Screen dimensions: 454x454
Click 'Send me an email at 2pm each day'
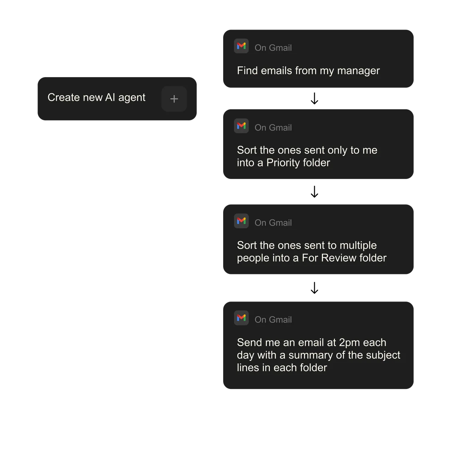pyautogui.click(x=312, y=342)
